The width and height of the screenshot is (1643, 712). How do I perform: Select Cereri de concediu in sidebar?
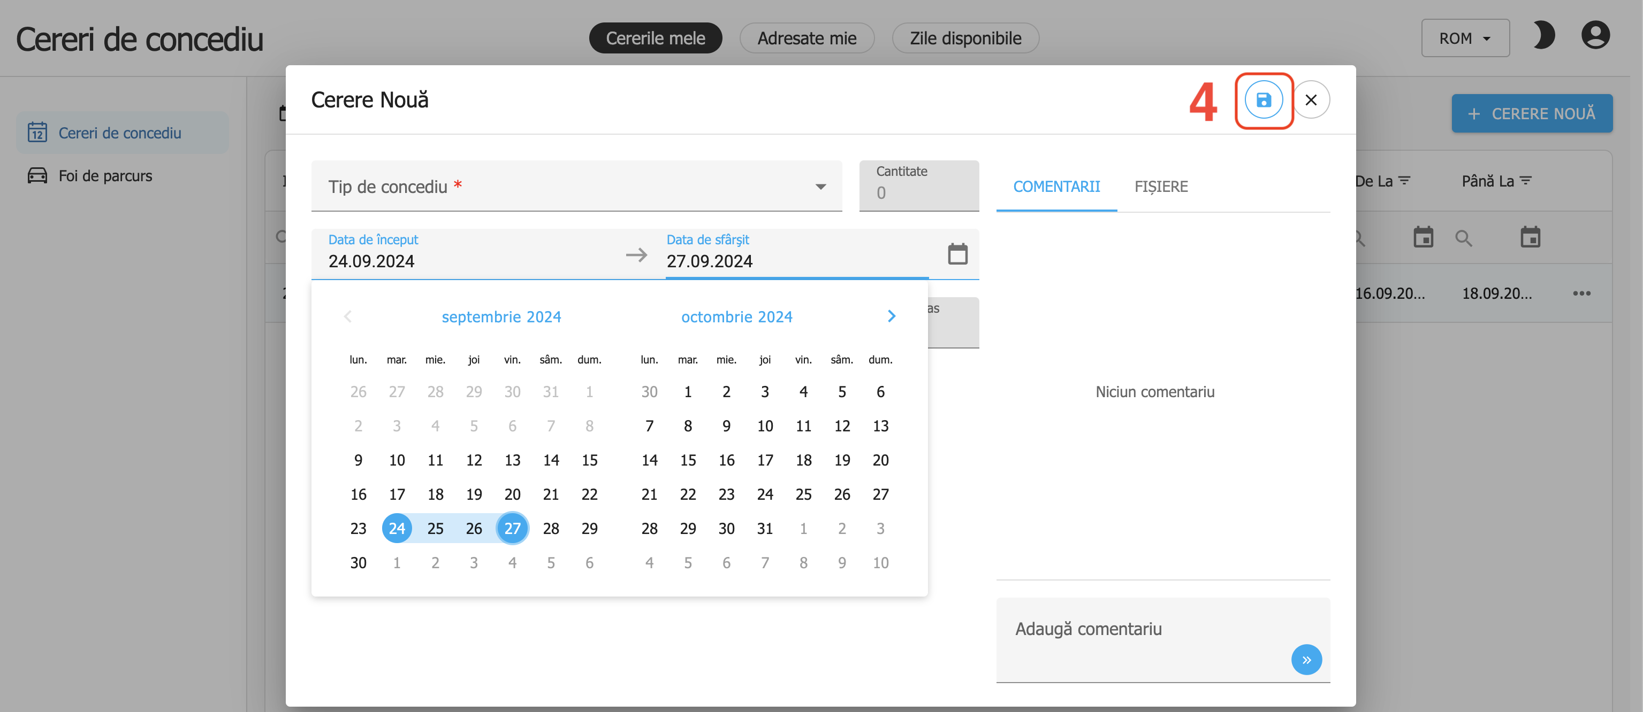tap(120, 133)
